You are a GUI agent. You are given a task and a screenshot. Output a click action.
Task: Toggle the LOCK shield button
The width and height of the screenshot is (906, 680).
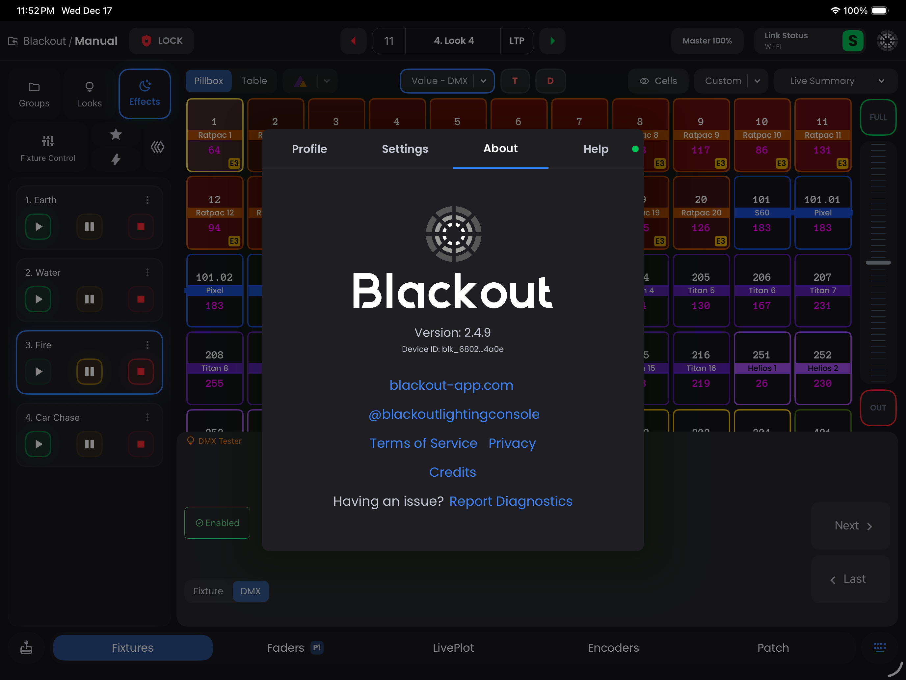pos(162,41)
